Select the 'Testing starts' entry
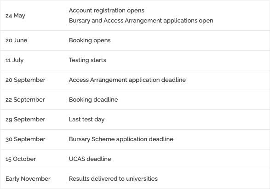The height and width of the screenshot is (189, 270). tap(87, 60)
